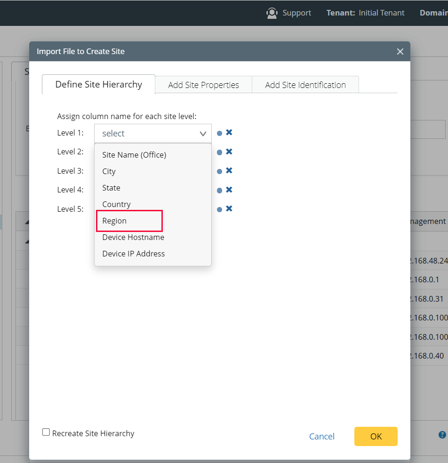
Task: Clear Level 5 with its X icon
Action: coord(229,208)
